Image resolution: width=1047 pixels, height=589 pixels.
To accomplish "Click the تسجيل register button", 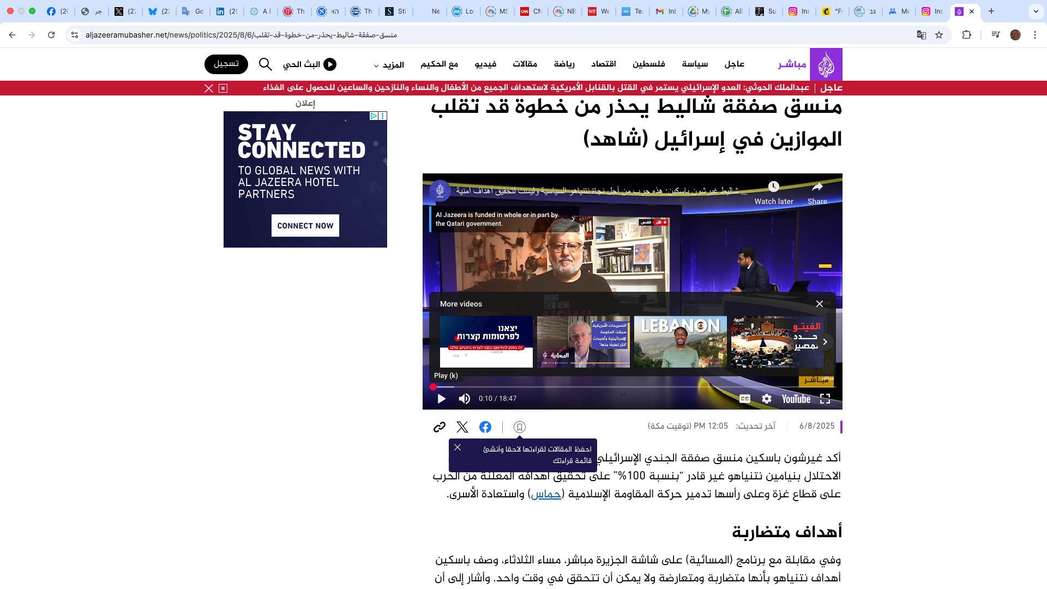I will 226,64.
